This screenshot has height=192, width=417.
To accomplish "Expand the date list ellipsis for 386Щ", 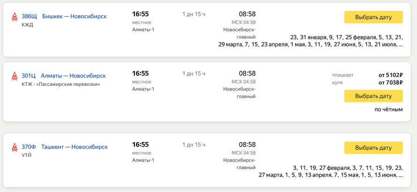I will 401,45.
